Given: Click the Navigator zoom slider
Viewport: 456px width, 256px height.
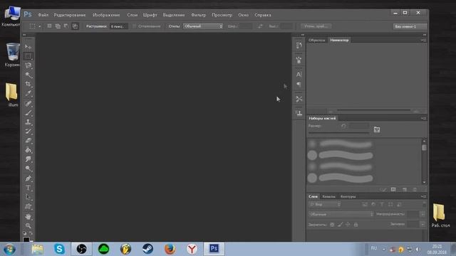Looking at the screenshot, I should [373, 111].
